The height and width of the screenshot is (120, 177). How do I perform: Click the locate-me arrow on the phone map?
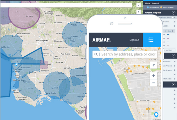click(x=153, y=65)
